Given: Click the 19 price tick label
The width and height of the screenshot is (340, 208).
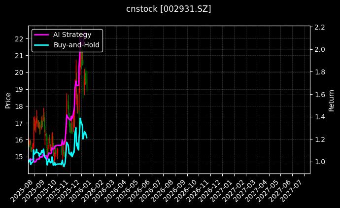Looking at the screenshot, I should point(20,89).
